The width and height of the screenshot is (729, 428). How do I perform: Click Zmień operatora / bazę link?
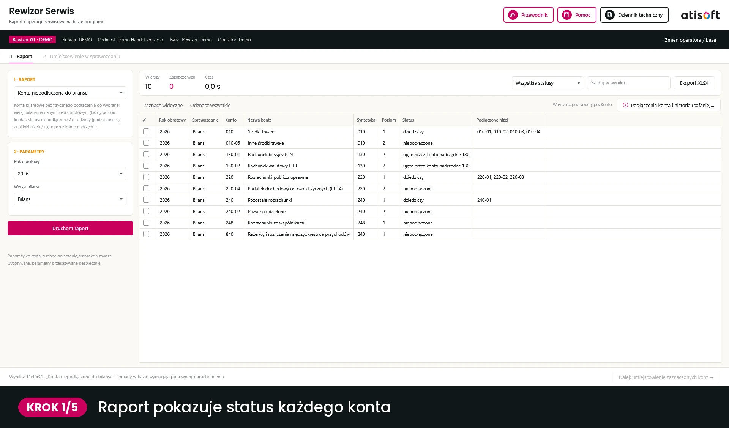690,40
